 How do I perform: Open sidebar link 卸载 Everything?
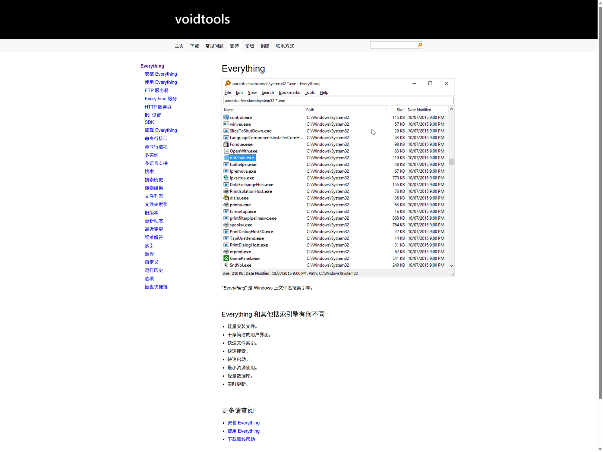(161, 130)
